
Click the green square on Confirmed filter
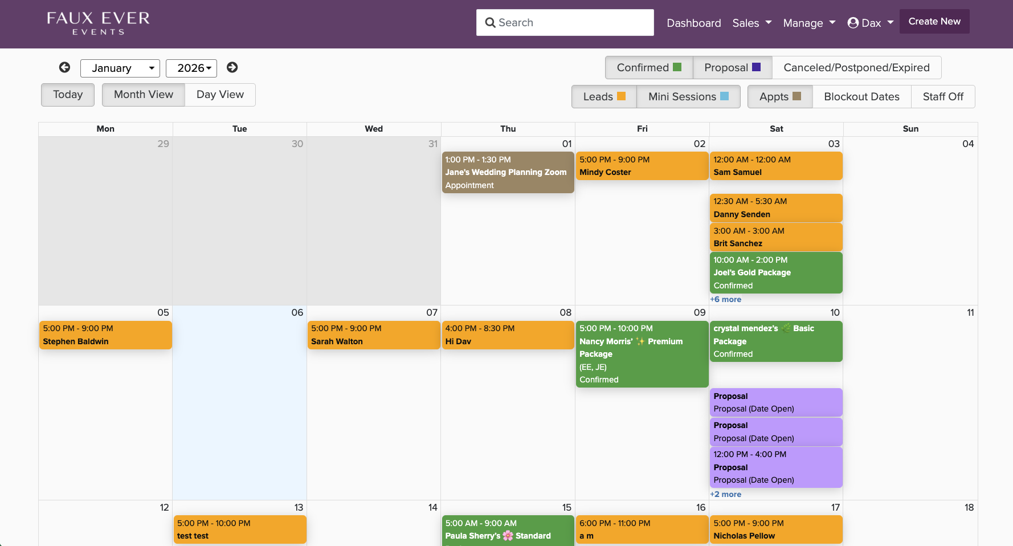[677, 67]
